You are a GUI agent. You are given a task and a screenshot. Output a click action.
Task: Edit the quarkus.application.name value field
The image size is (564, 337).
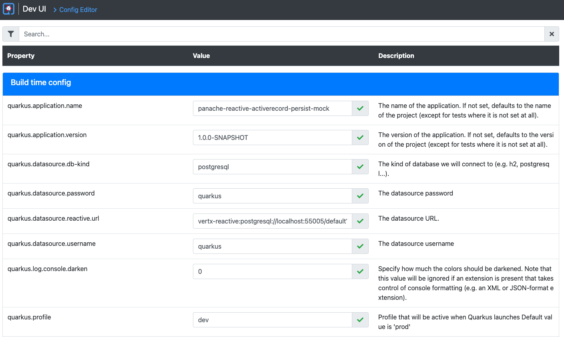coord(272,108)
